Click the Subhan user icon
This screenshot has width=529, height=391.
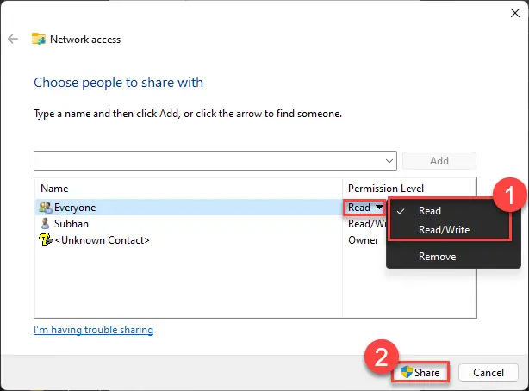point(45,224)
